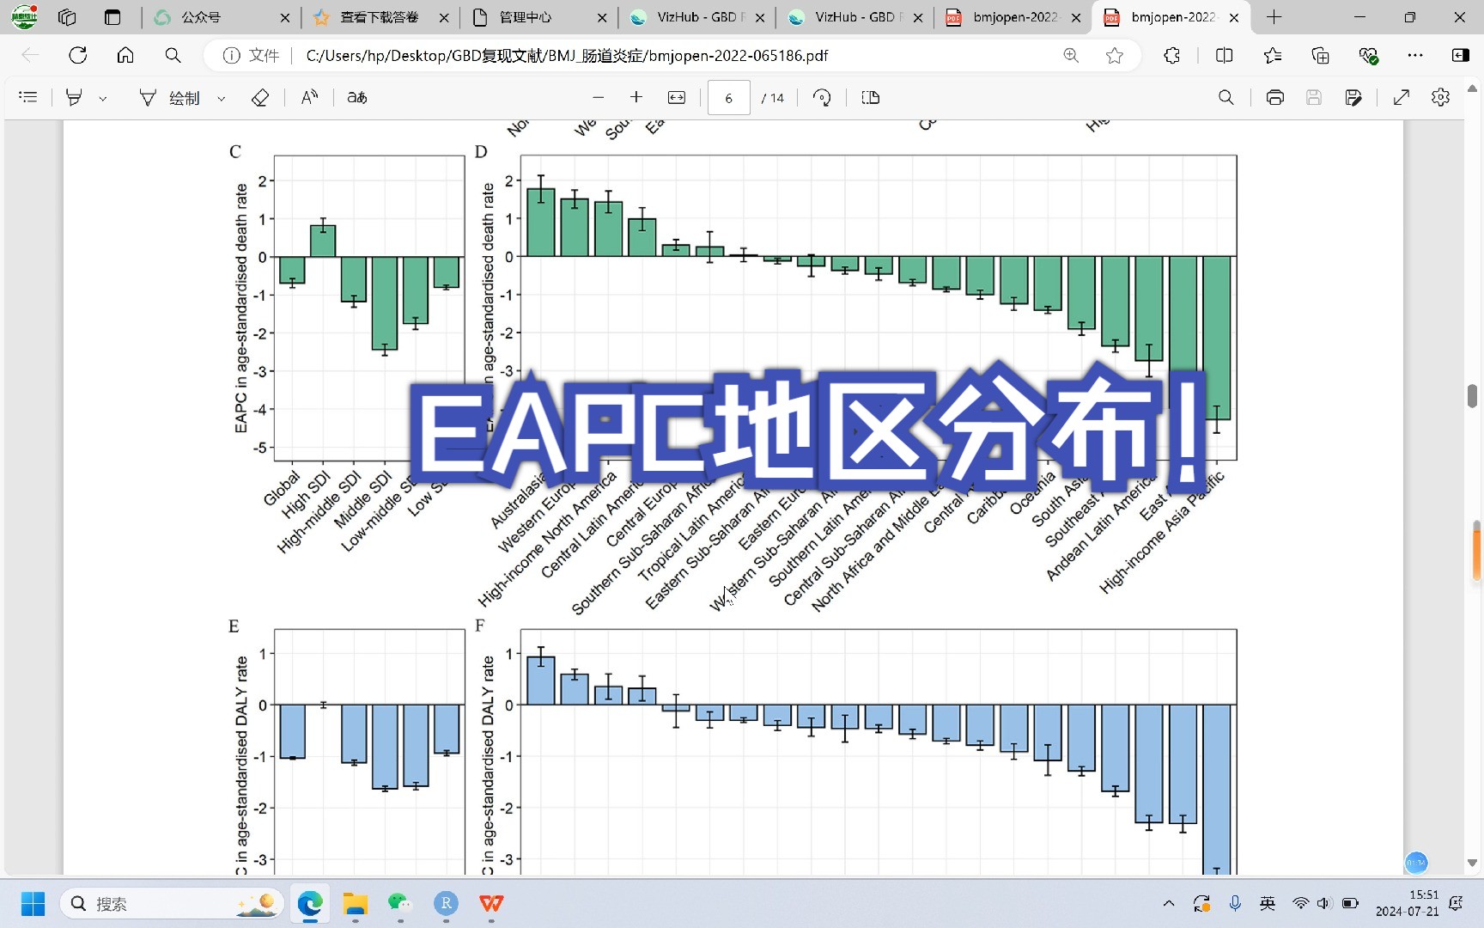
Task: Switch to first bmjopen-2022 PDF tab
Action: (x=1012, y=16)
